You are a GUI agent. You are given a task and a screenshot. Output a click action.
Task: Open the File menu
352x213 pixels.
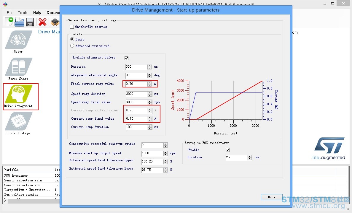(x=9, y=12)
